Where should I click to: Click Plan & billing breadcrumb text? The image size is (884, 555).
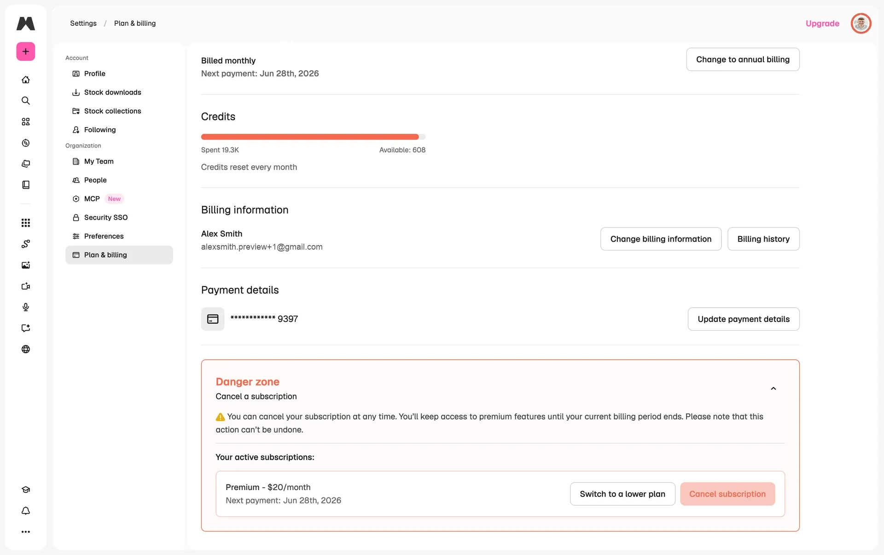(x=135, y=23)
